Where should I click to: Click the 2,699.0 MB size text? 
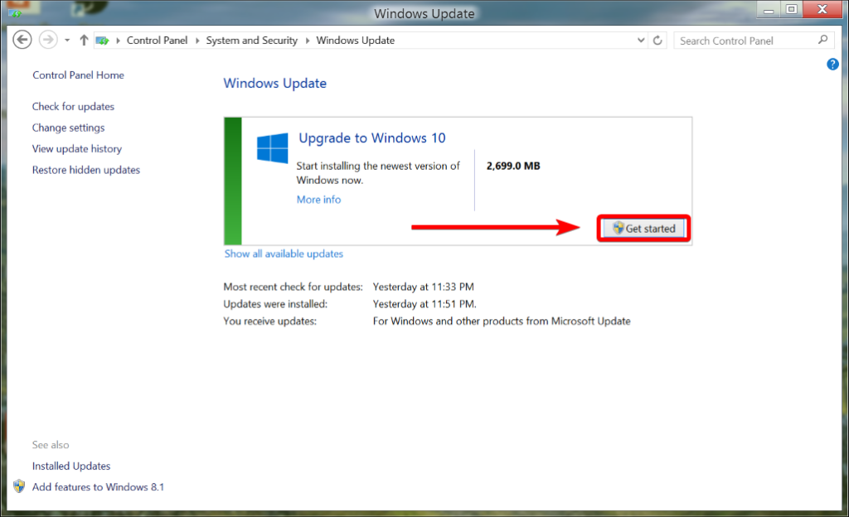tap(513, 166)
